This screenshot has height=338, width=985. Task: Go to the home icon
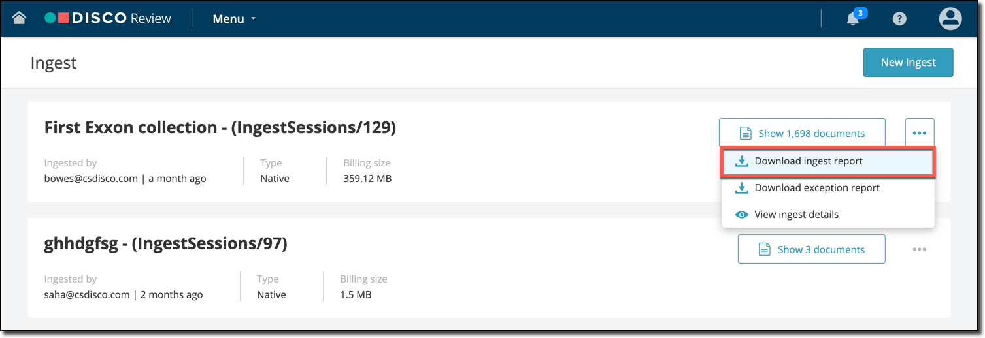(19, 18)
